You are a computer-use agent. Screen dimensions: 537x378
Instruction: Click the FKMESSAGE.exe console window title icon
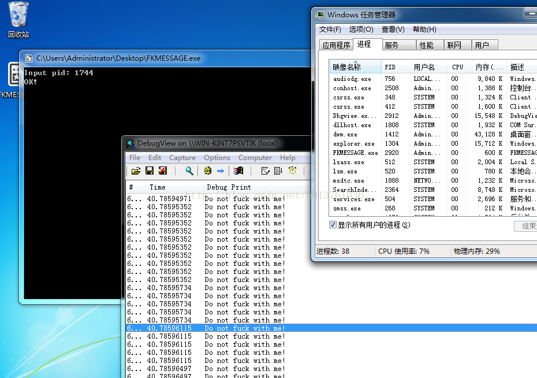click(x=29, y=58)
